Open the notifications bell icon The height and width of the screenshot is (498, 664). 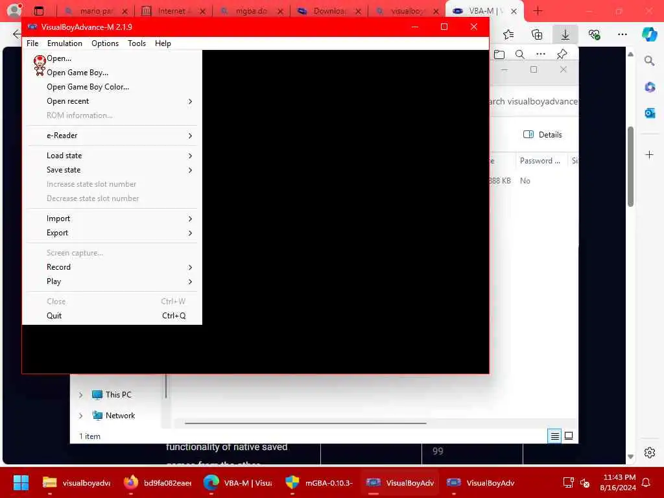pos(646,482)
